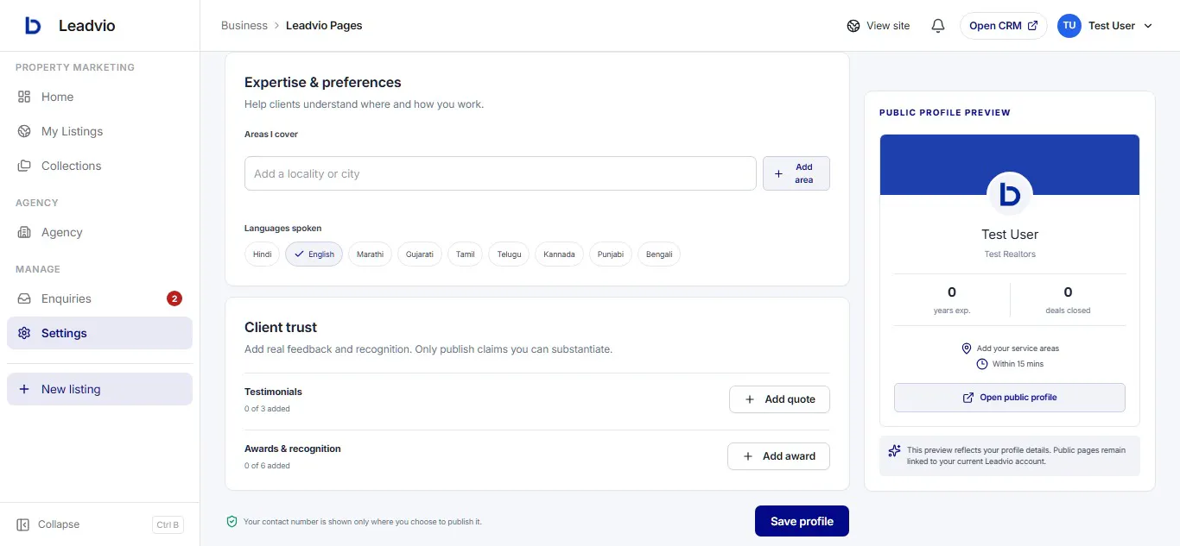
Task: Toggle the Bengali language chip
Action: [x=659, y=254]
